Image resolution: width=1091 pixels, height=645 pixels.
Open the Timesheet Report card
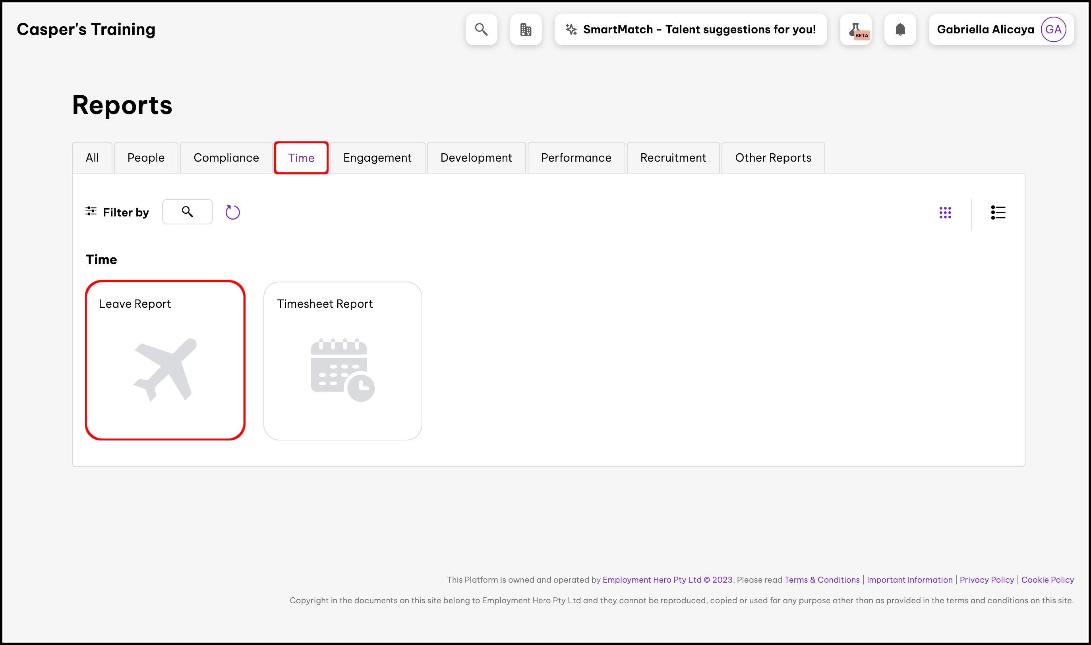point(342,361)
